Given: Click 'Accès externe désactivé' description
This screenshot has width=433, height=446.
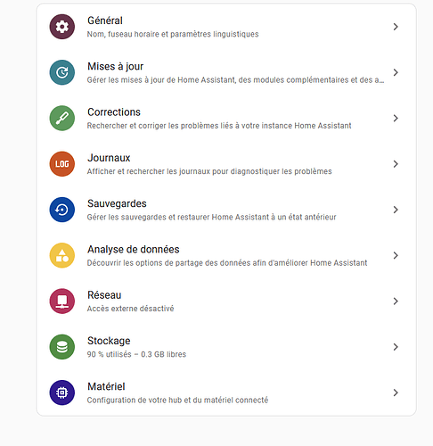Looking at the screenshot, I should point(130,309).
